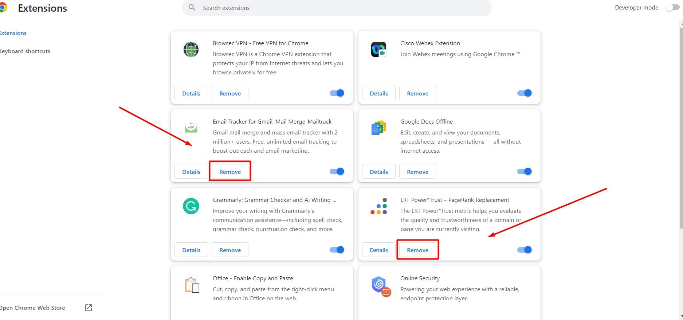Click 'LRT Power*Trust – PageRank Replacement' title
The image size is (683, 320).
coord(455,200)
